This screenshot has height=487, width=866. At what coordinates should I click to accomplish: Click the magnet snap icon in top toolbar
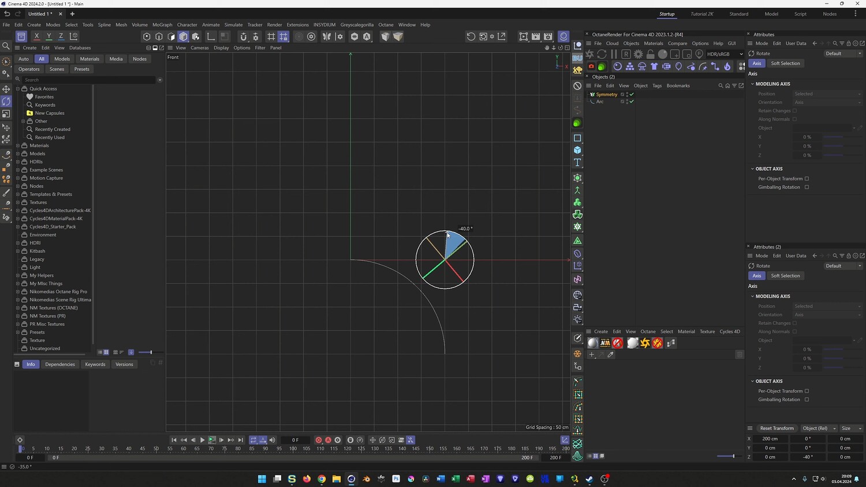click(x=243, y=36)
